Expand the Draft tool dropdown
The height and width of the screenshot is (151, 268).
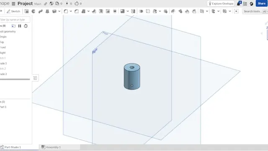click(x=88, y=11)
